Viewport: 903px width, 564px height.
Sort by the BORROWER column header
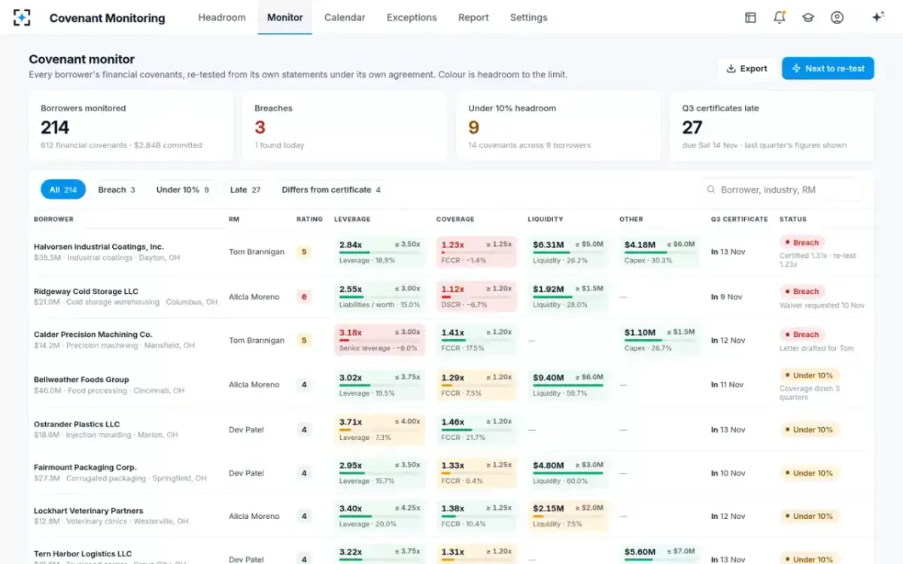(x=53, y=220)
